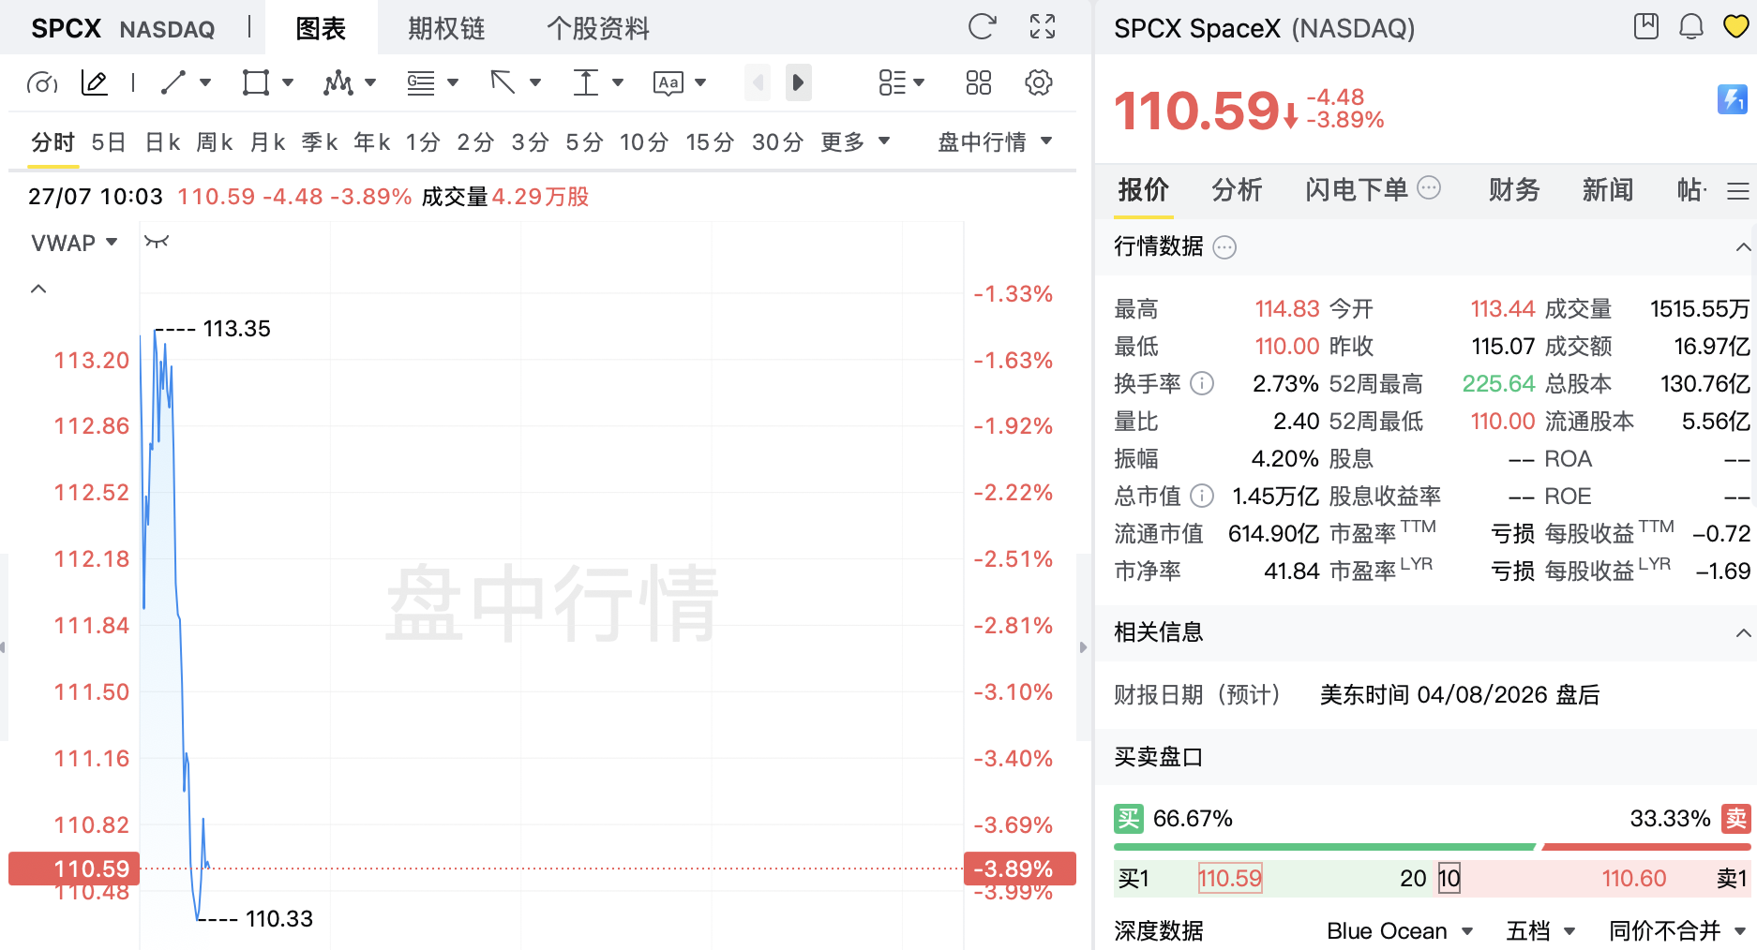Click the info icon beside 总市值

1202,496
